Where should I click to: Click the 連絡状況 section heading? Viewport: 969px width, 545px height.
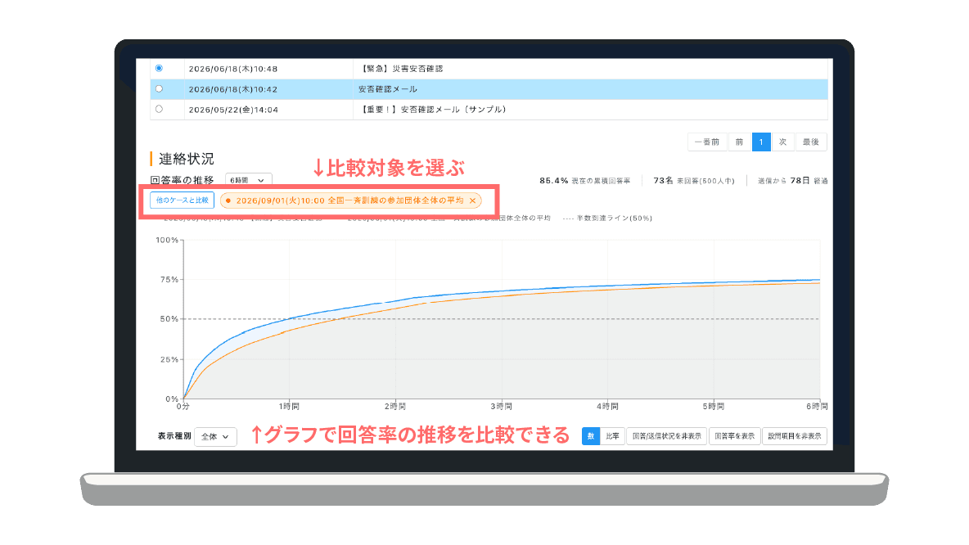tap(186, 159)
